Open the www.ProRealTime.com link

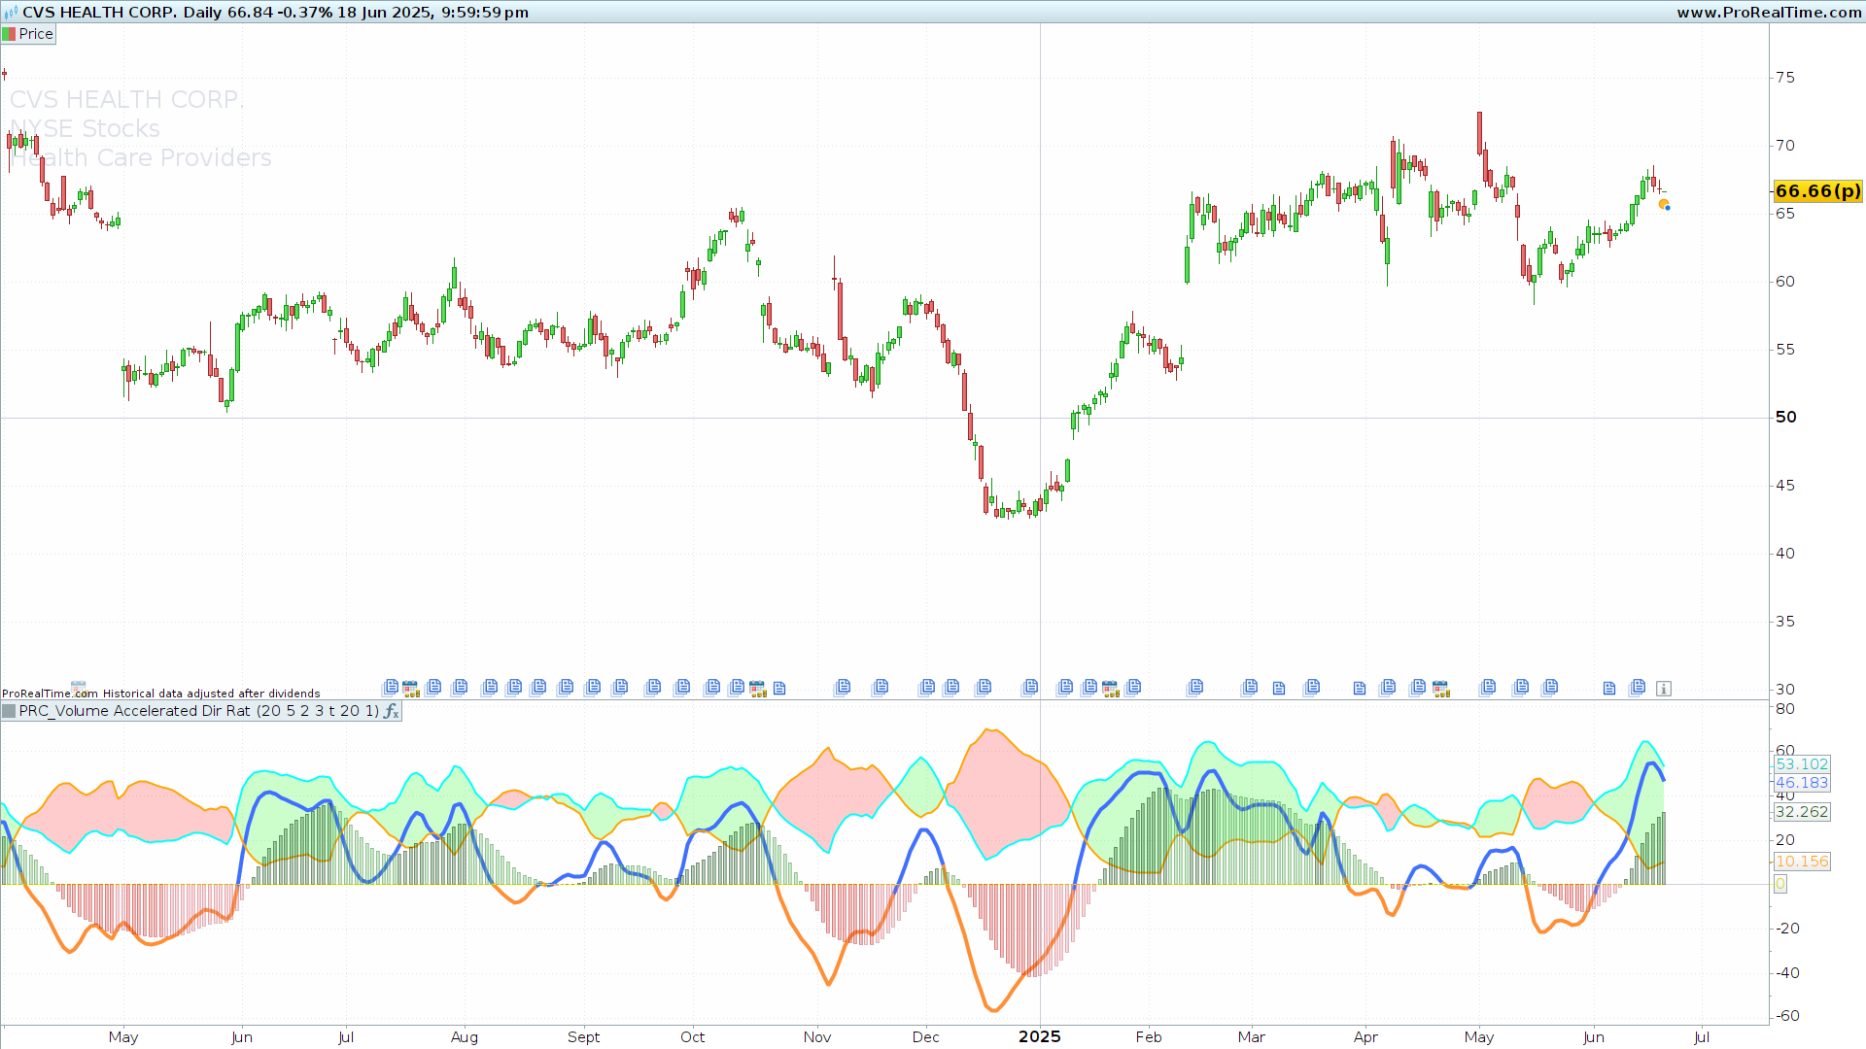(x=1769, y=13)
